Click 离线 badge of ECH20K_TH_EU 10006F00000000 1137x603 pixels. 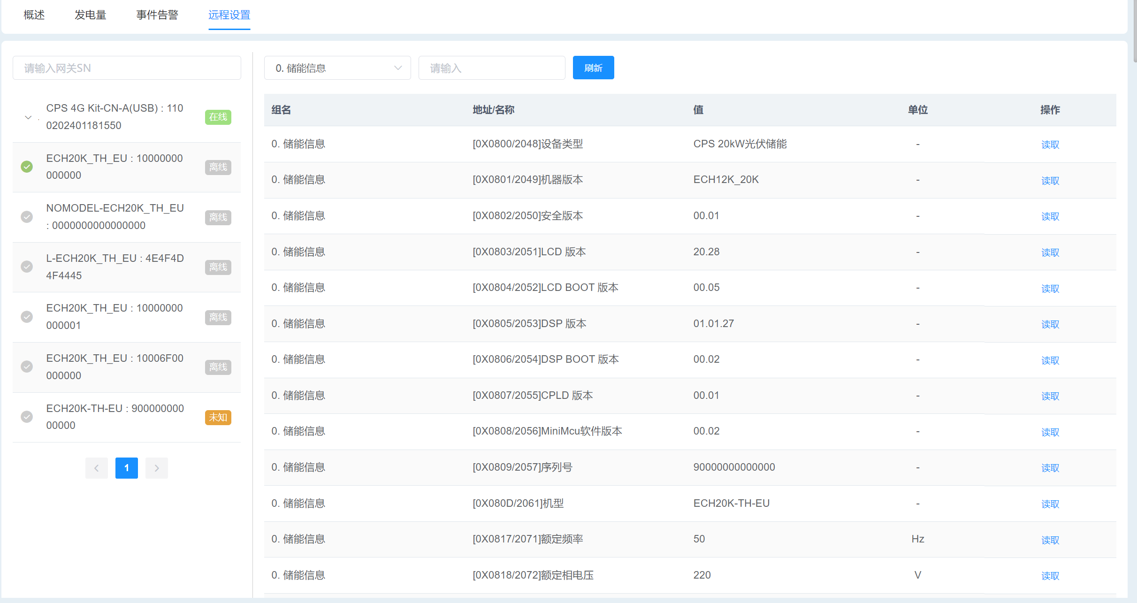218,367
